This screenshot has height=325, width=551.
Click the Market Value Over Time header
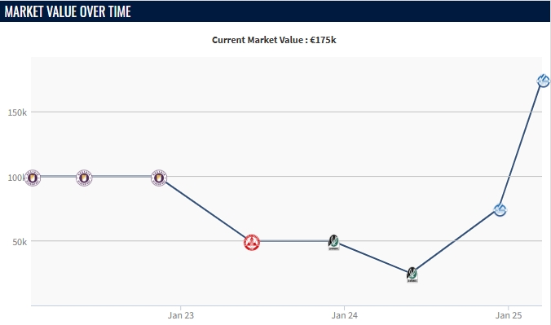pyautogui.click(x=68, y=11)
